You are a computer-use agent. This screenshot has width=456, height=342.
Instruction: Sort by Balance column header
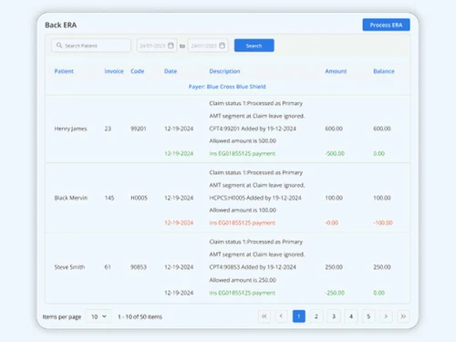tap(384, 71)
